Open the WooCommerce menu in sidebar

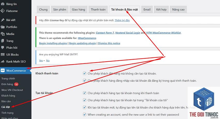click(x=16, y=70)
